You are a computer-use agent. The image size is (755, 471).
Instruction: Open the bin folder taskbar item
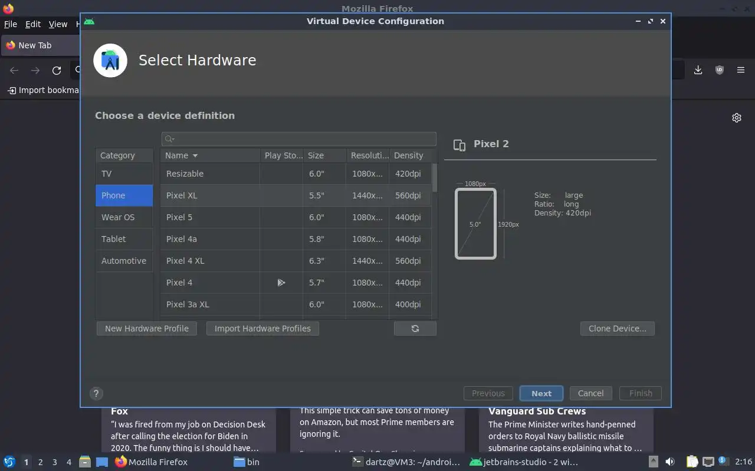click(x=247, y=462)
